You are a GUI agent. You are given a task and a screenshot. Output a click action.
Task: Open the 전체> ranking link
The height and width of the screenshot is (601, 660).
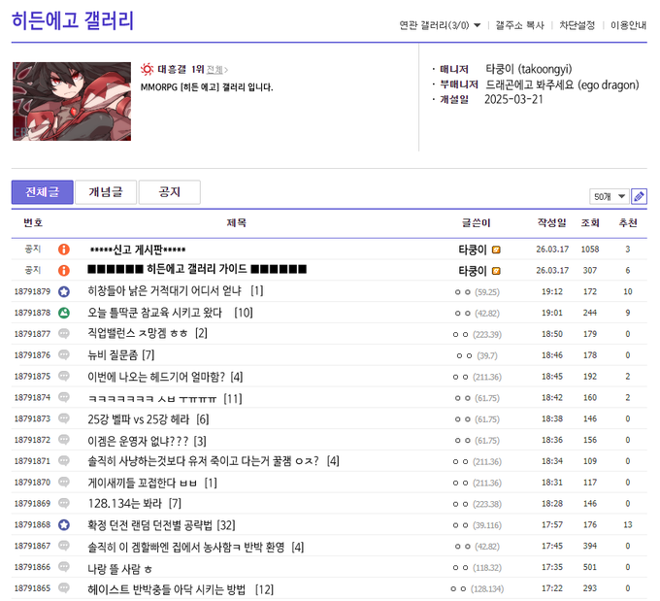point(217,70)
